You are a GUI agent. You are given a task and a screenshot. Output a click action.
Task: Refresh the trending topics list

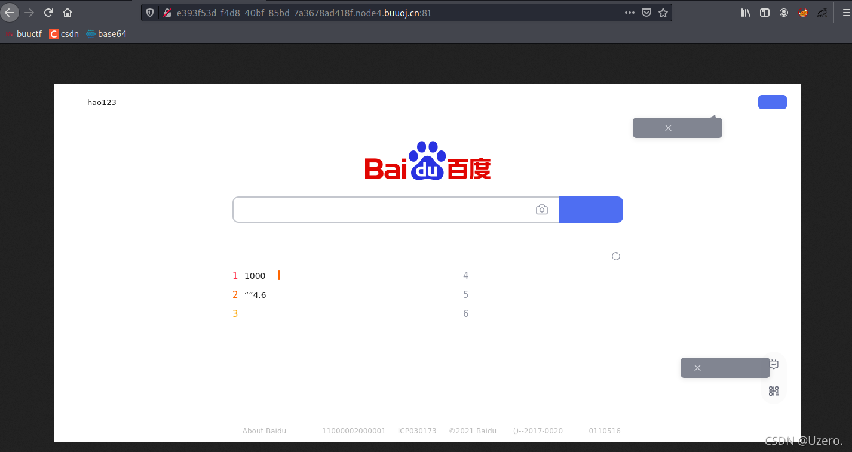point(616,256)
